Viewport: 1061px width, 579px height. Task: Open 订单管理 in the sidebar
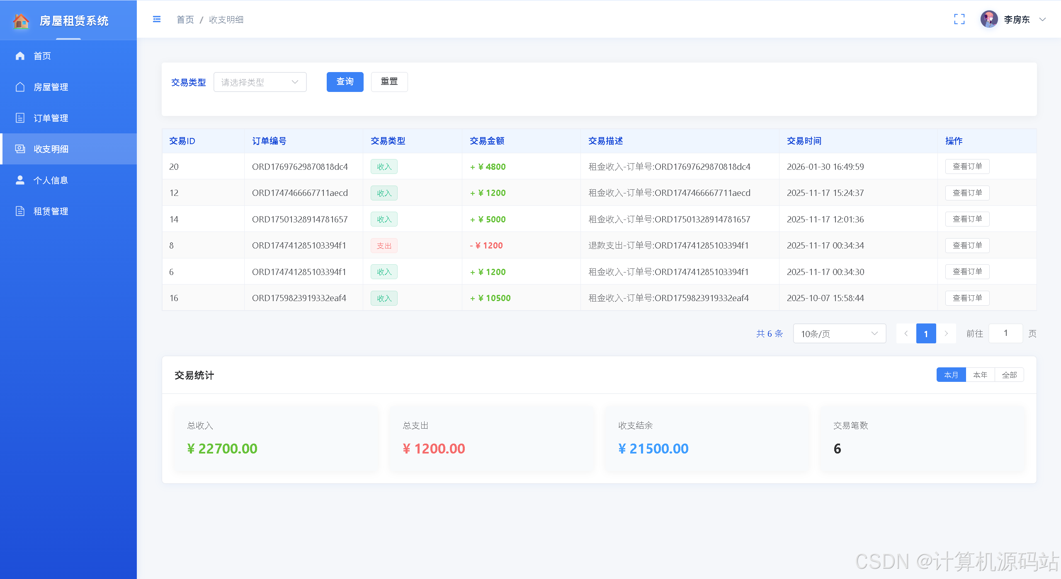51,118
